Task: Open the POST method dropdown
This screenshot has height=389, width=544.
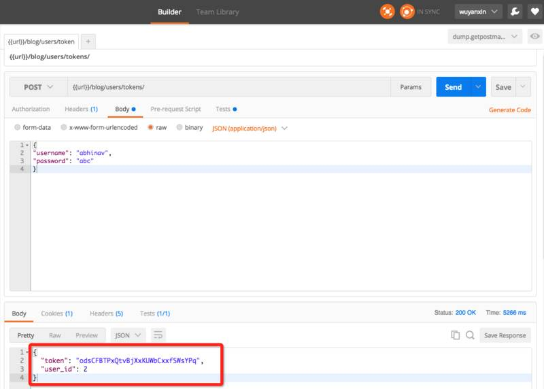Action: coord(38,87)
